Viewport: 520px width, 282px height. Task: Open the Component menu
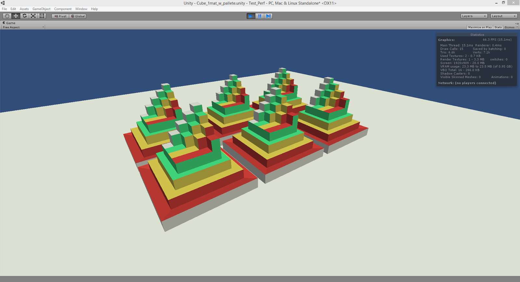[63, 9]
